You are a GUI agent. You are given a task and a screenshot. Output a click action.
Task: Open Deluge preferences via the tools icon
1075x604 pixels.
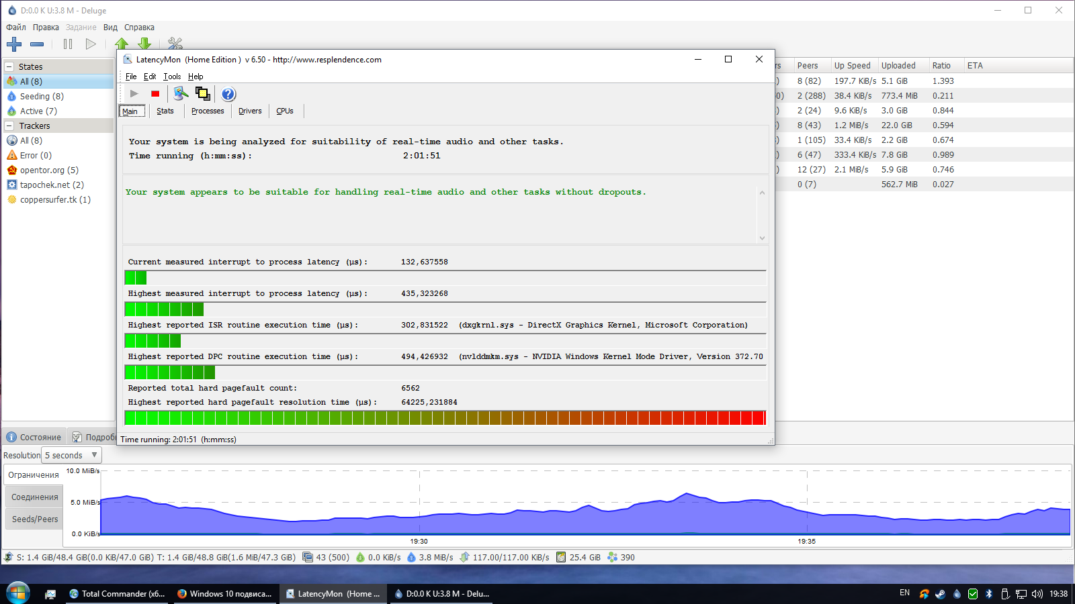point(175,44)
